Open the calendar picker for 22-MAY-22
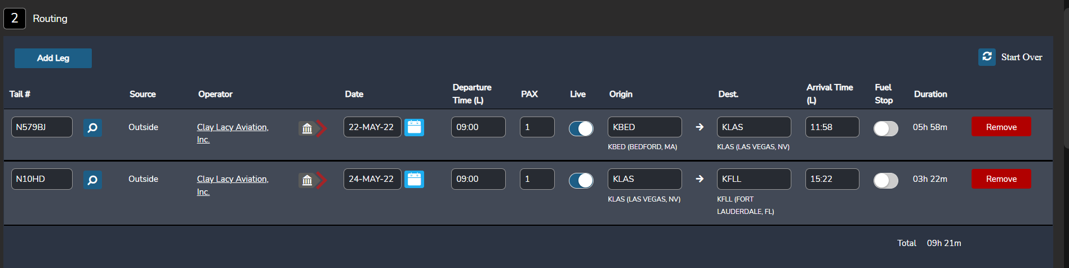The height and width of the screenshot is (268, 1069). tap(414, 127)
